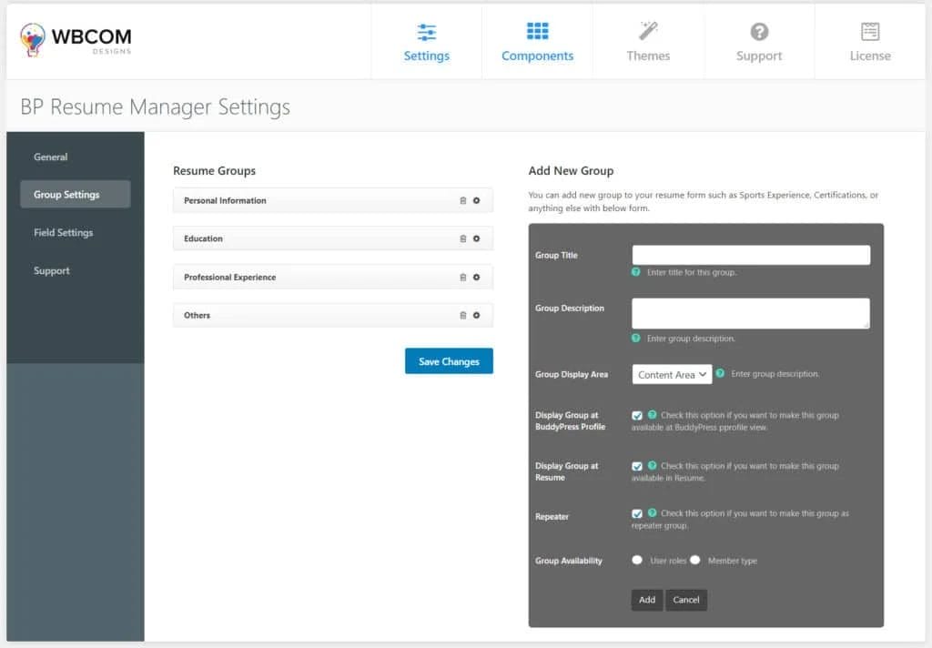932x648 pixels.
Task: Select the User roles radio button
Action: click(x=637, y=561)
